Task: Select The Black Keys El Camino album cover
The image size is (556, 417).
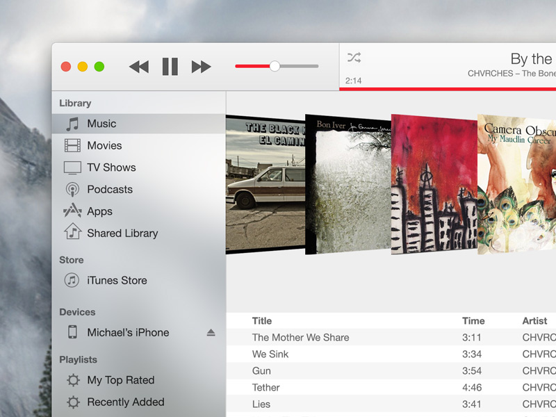Action: (x=265, y=184)
